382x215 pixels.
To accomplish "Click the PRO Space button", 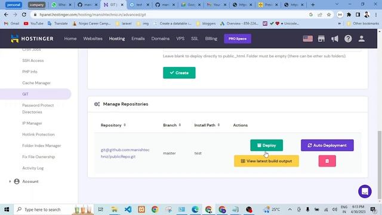I will 238,38.
